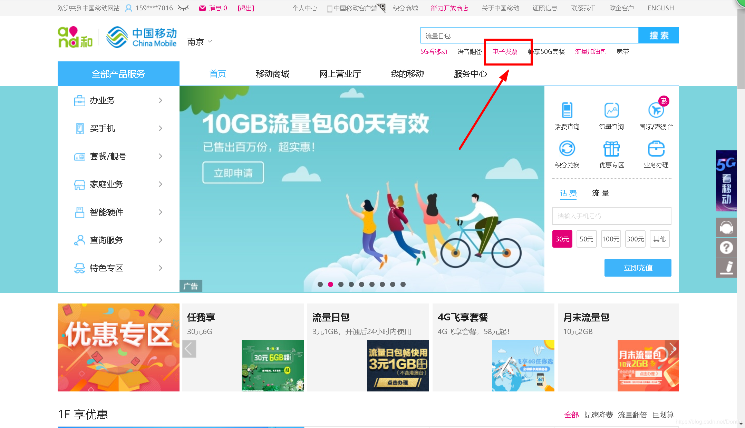The image size is (745, 428).
Task: Open the 移动商城 navigation menu item
Action: (272, 74)
